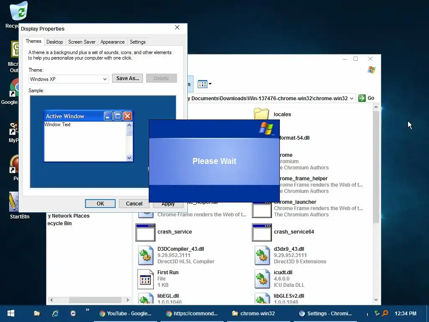429x322 pixels.
Task: Click the folder tree horizontal scrollbar left arrow
Action: click(52, 300)
